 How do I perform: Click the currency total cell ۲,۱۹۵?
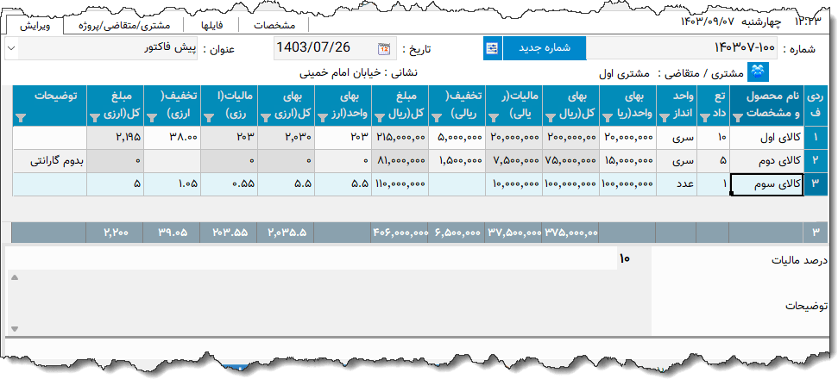(116, 138)
